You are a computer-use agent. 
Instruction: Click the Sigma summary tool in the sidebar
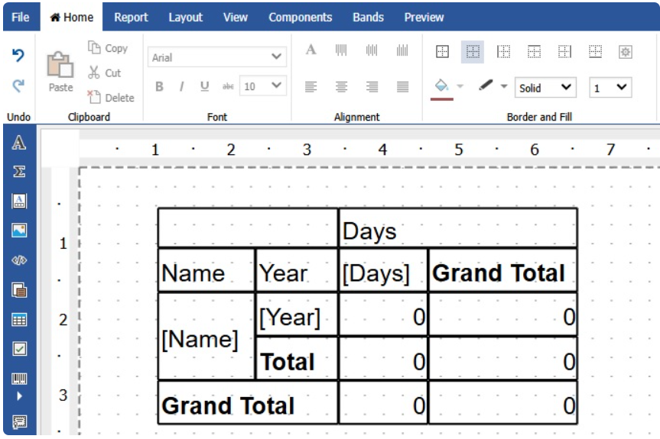point(19,173)
